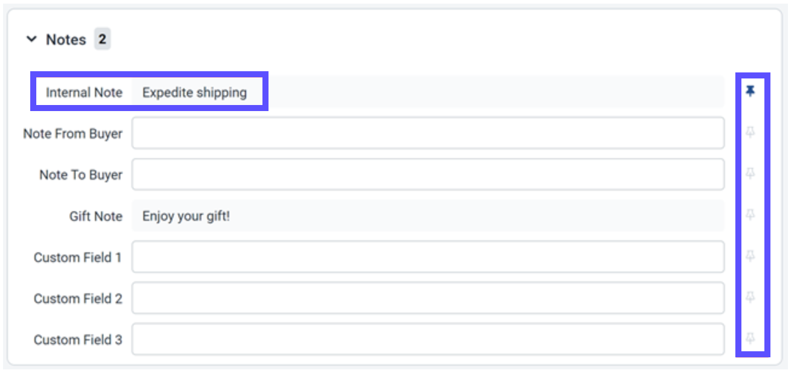Focus the Custom Field 2 input box
791x373 pixels.
point(428,298)
